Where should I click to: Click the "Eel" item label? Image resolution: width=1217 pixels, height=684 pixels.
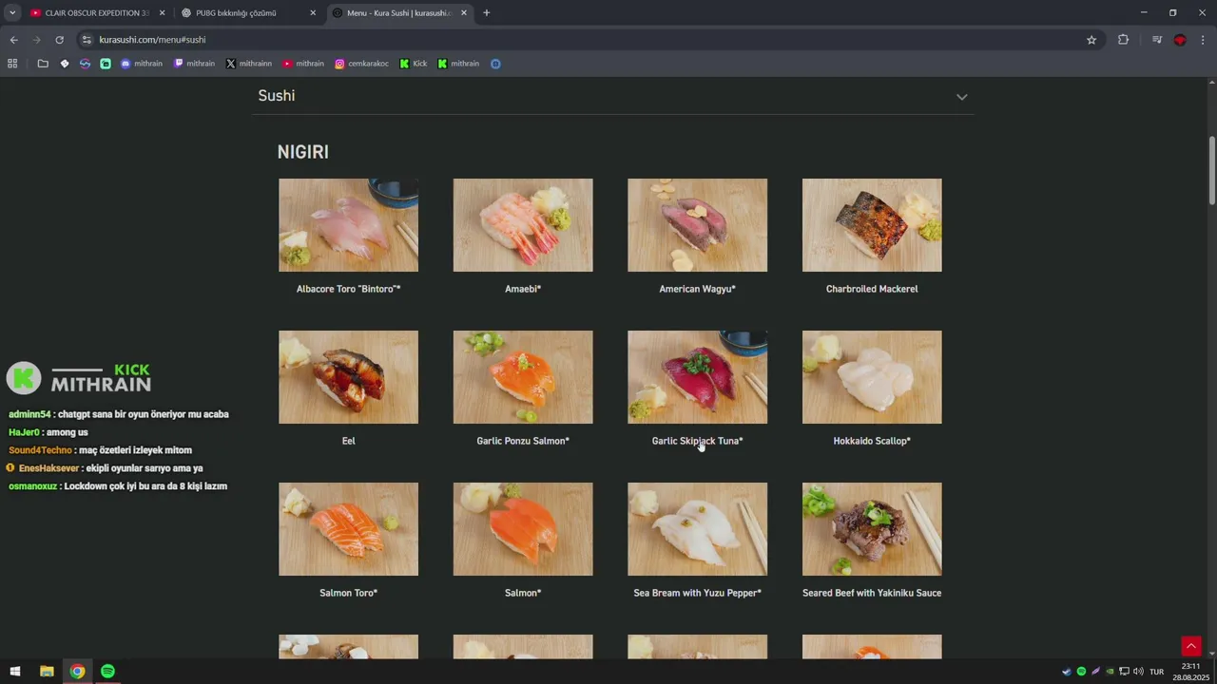click(x=348, y=441)
